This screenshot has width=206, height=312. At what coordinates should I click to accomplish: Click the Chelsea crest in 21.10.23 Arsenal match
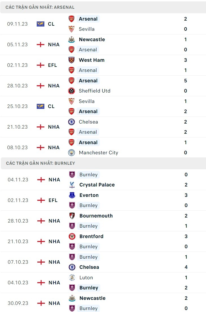click(x=71, y=122)
